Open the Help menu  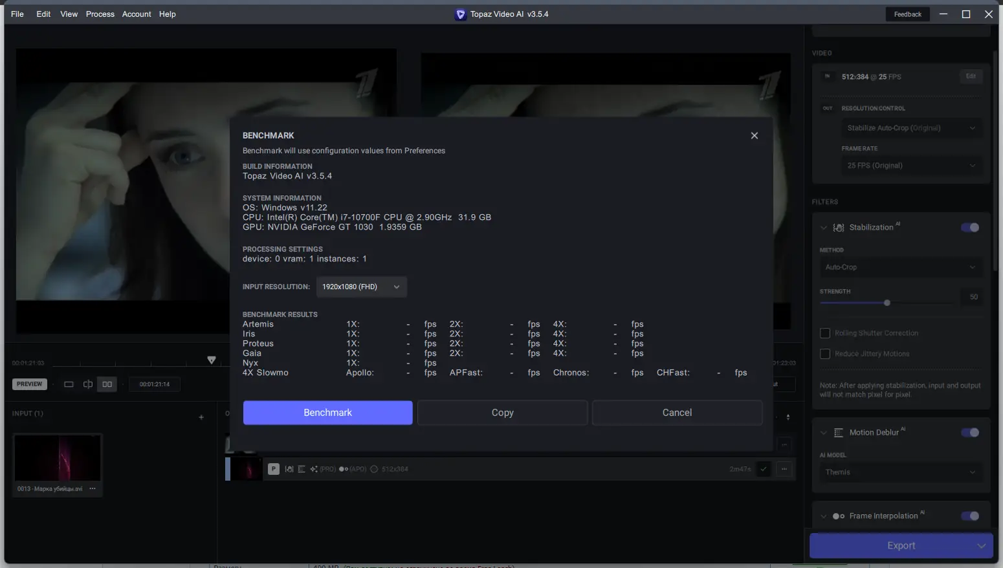pyautogui.click(x=168, y=14)
